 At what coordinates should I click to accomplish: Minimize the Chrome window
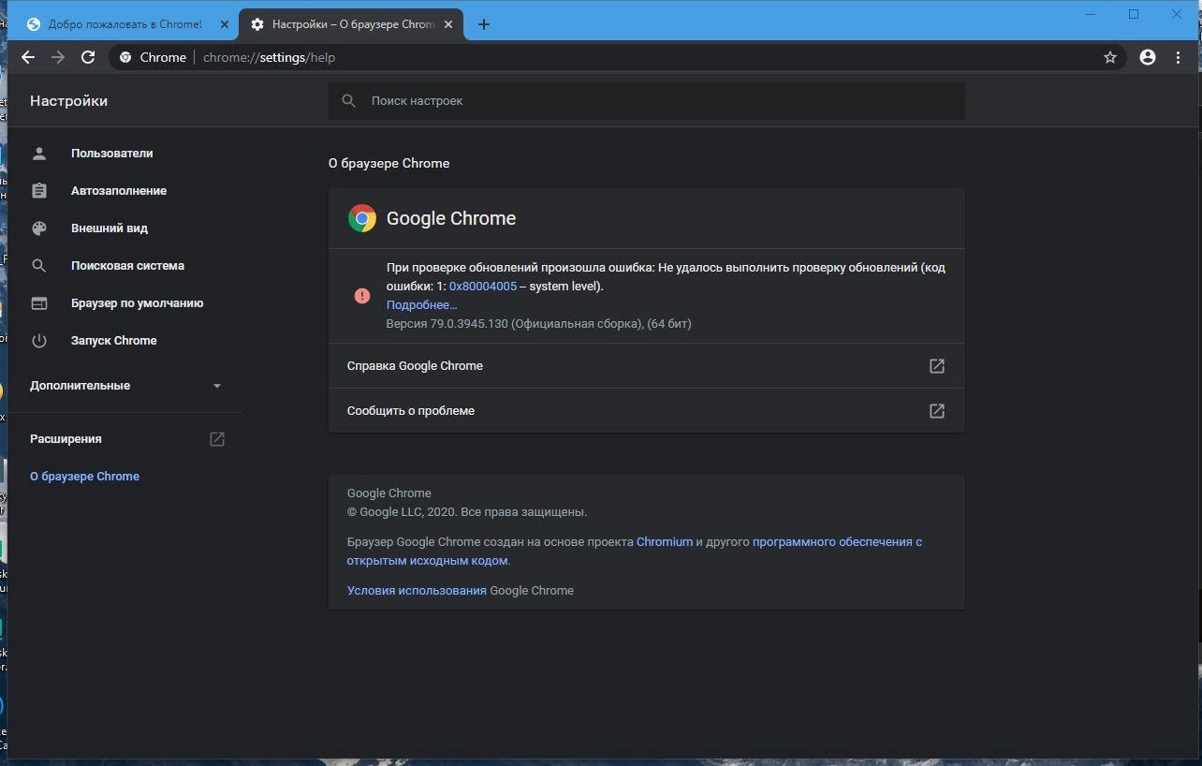coord(1091,14)
